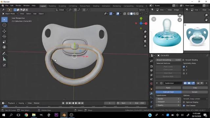Click the green Y axis on navigation gizmo
The height and width of the screenshot is (118, 210).
141,18
